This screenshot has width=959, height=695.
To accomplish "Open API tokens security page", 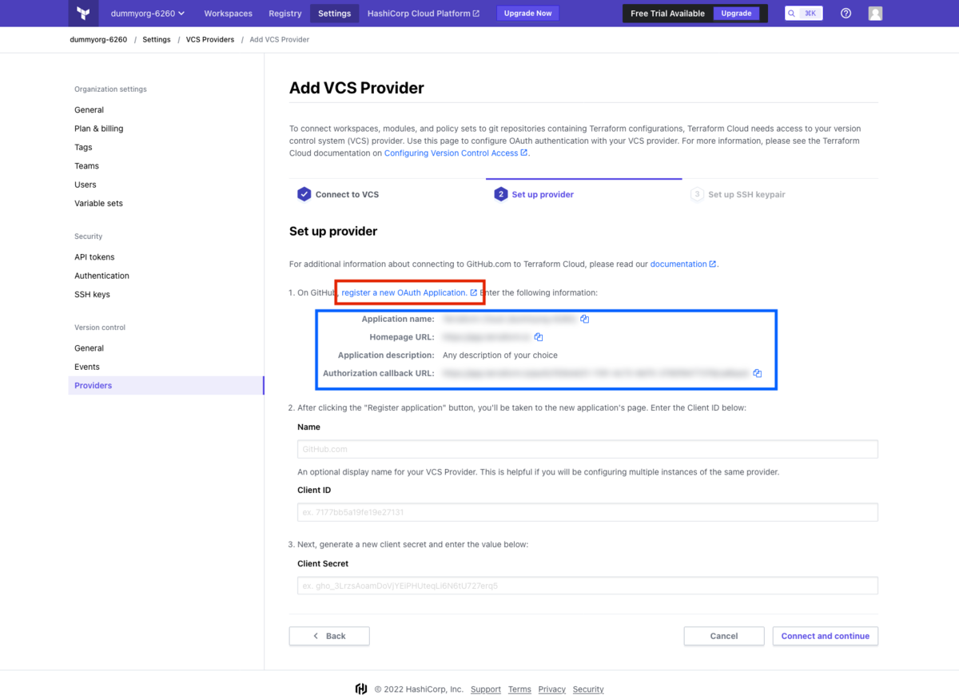I will click(x=94, y=257).
